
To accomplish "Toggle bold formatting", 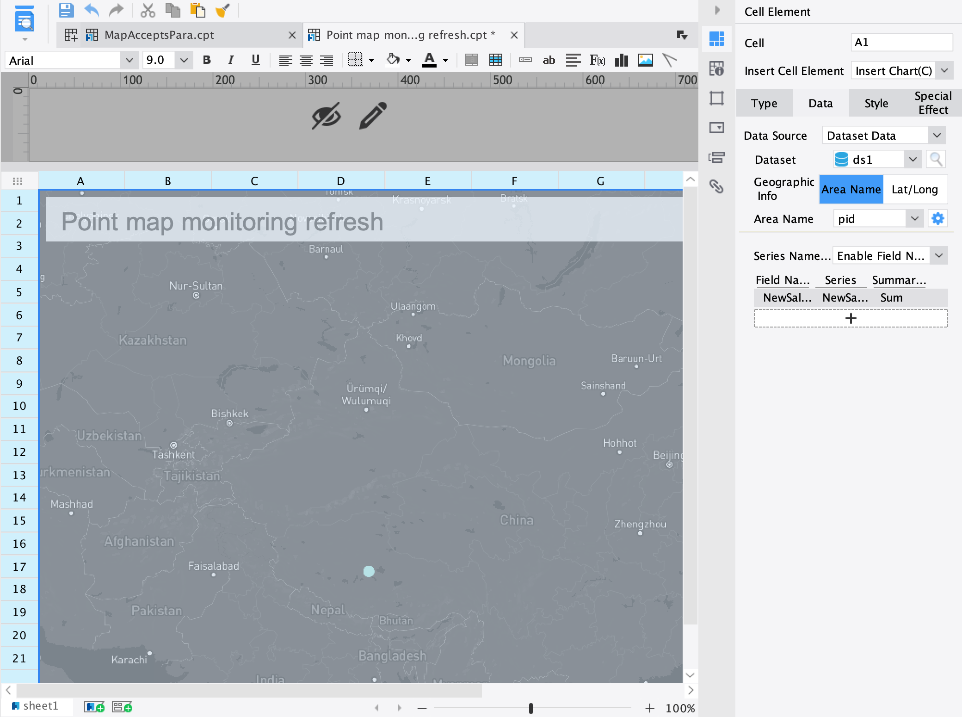I will pos(207,60).
